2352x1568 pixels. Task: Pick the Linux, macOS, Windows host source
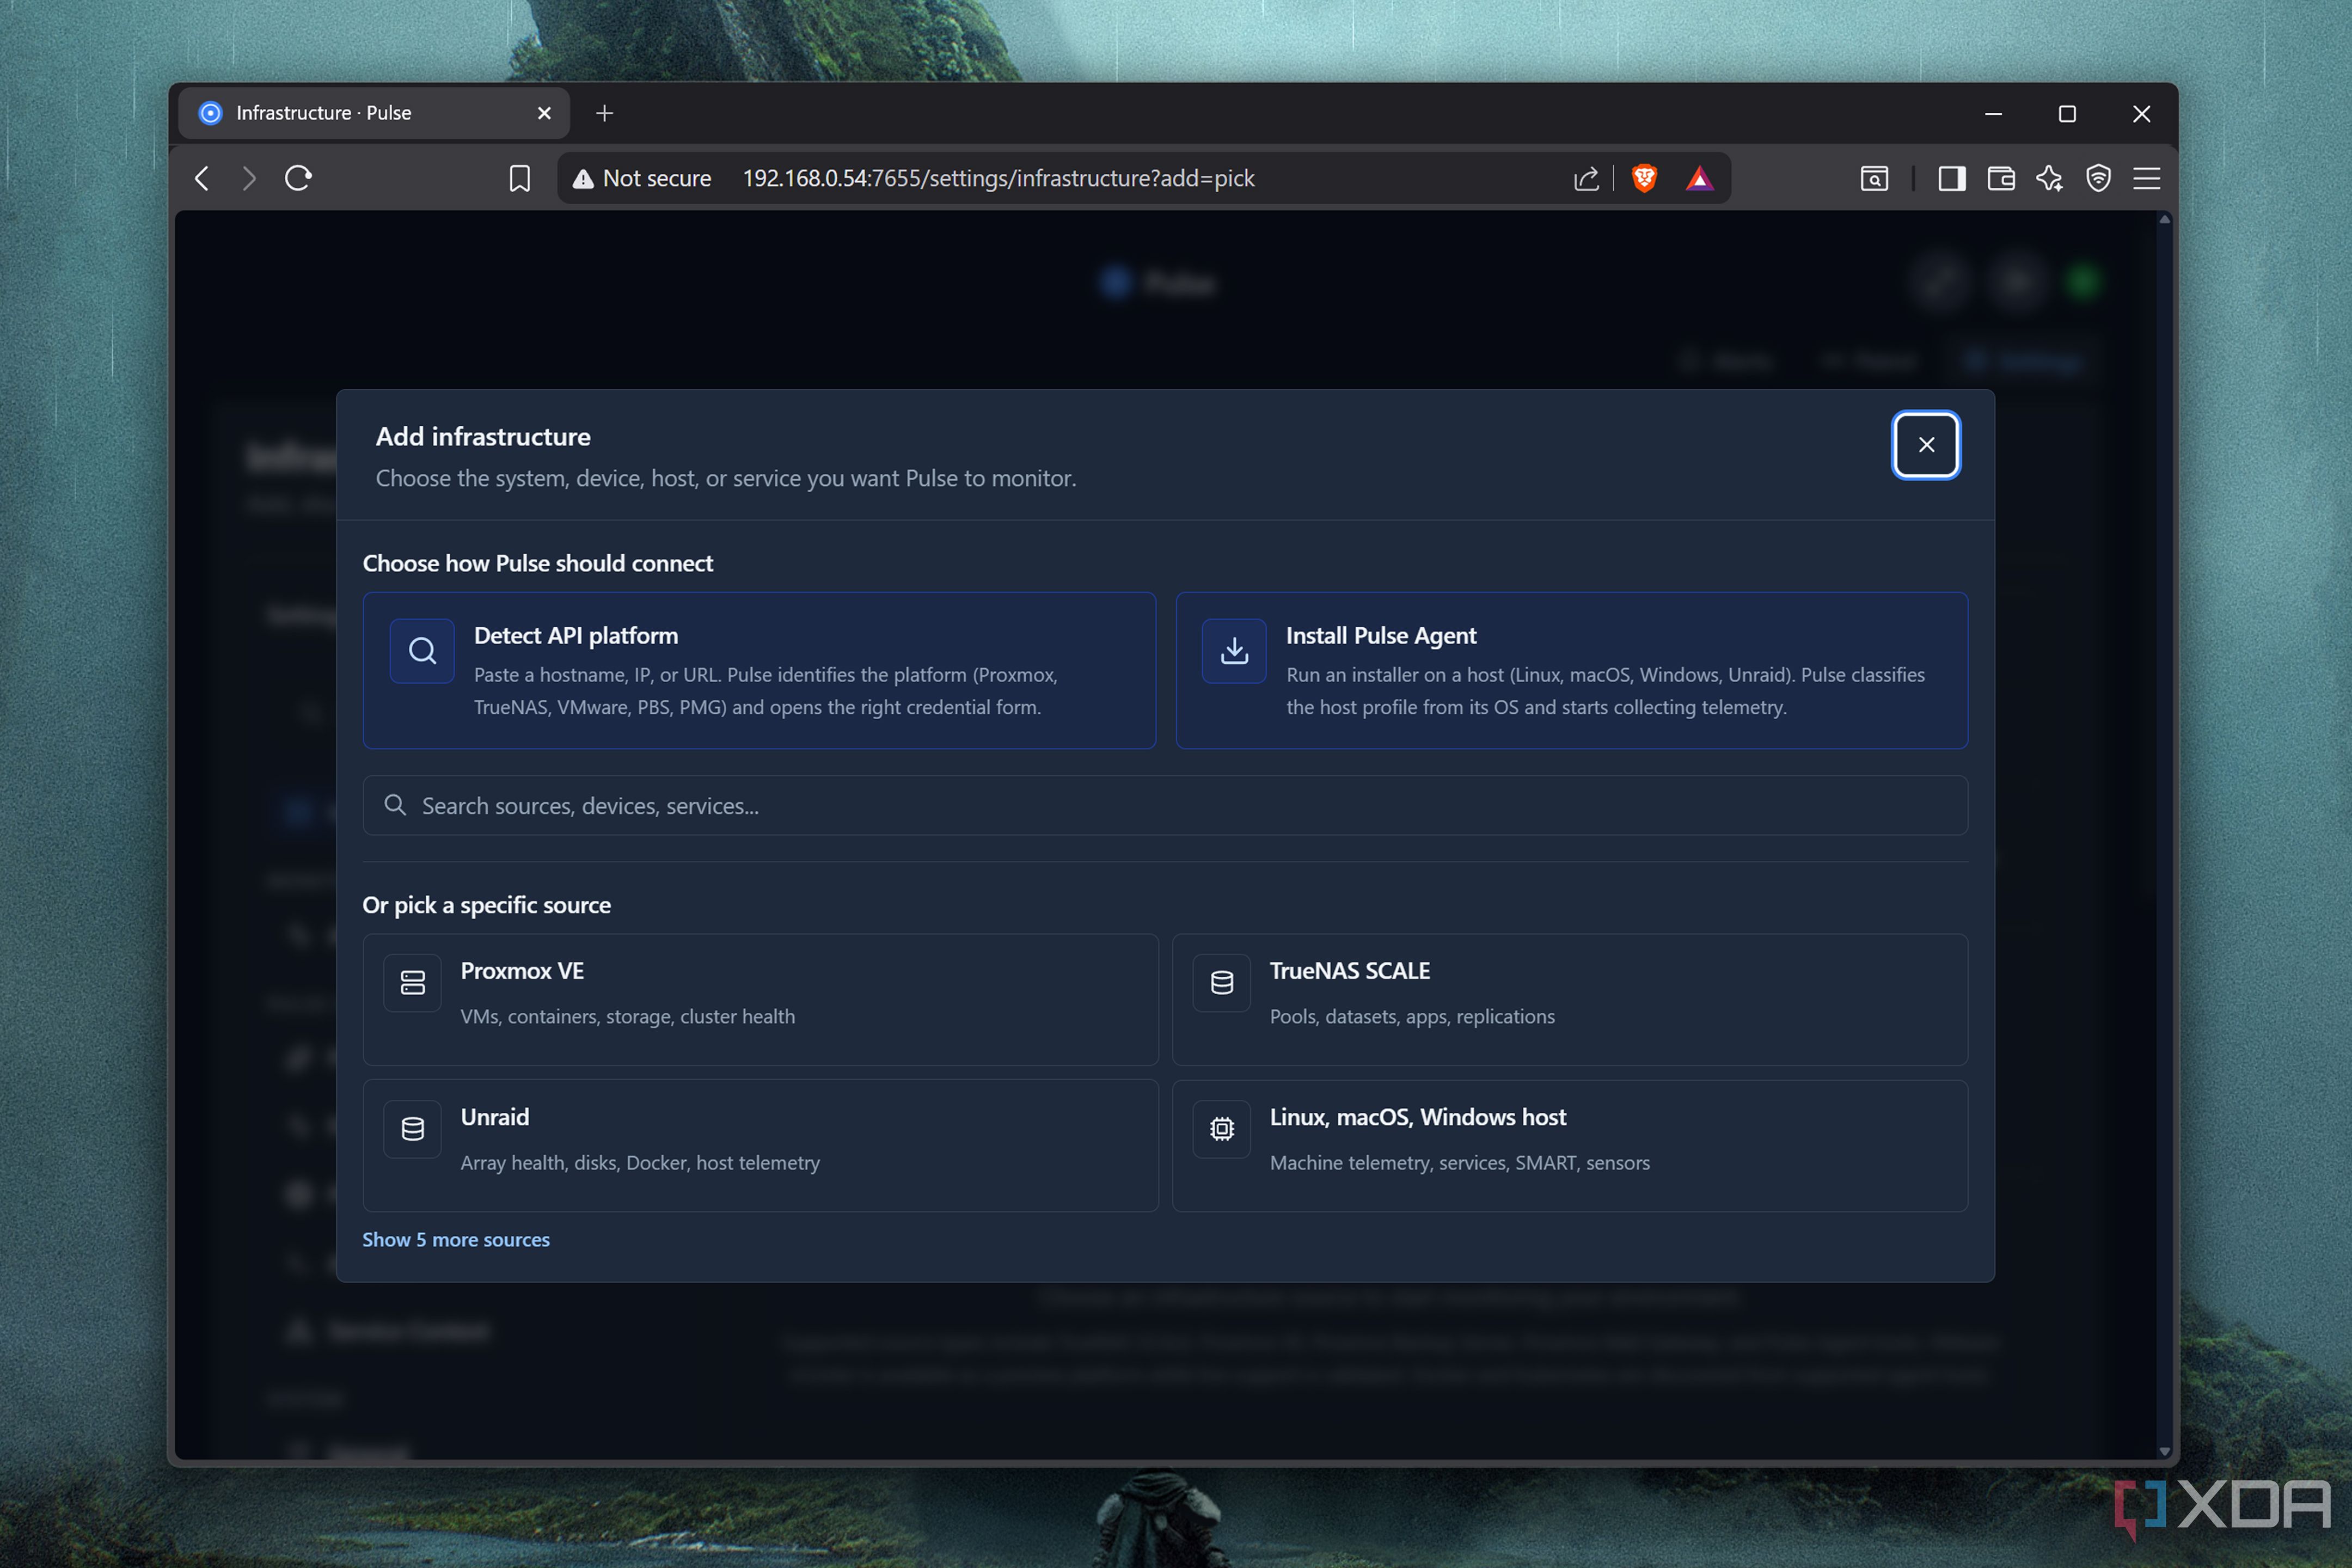coord(1570,1146)
